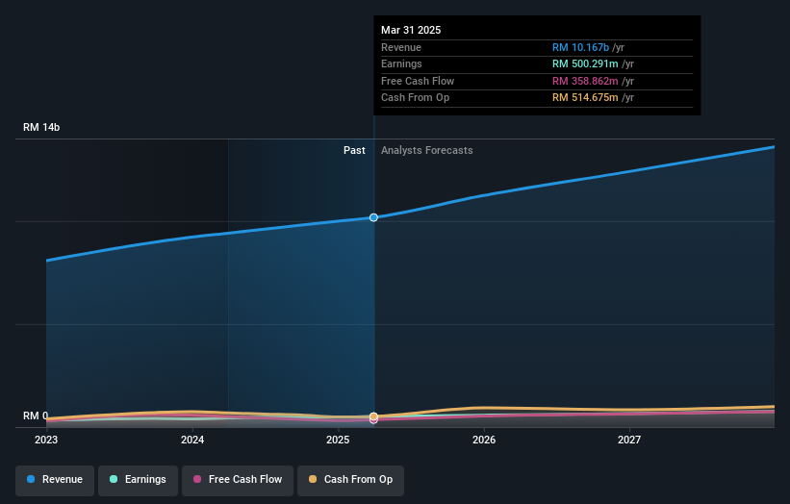
Task: Click the RM 0 y-axis label
Action: coord(36,416)
